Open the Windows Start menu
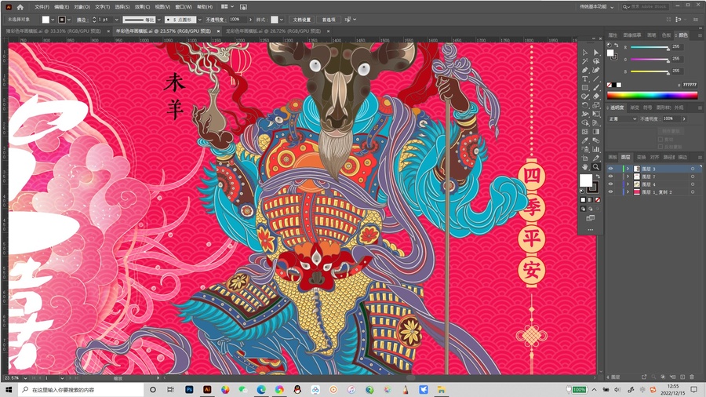706x397 pixels. [9, 390]
